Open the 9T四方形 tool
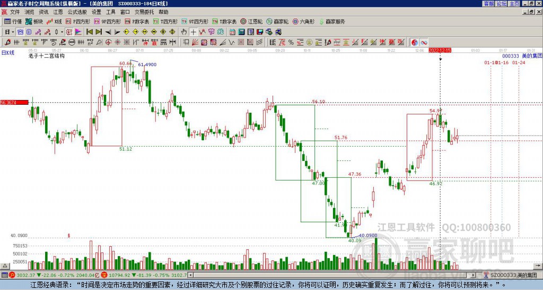 195,21
